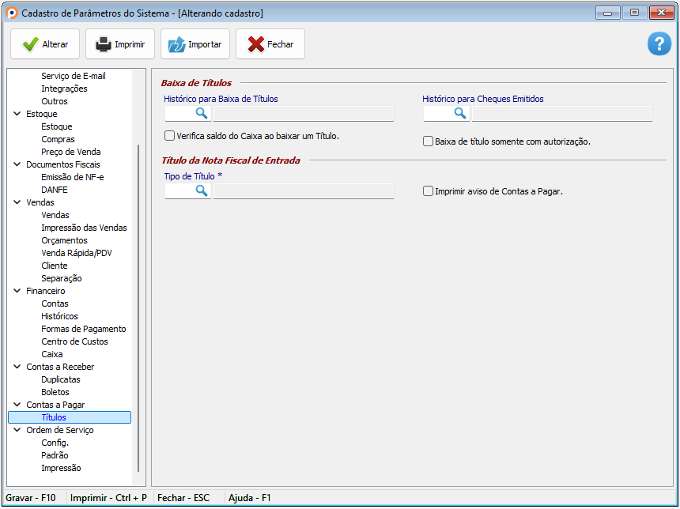Click the red X Fechar icon
This screenshot has height=509, width=680.
[256, 44]
